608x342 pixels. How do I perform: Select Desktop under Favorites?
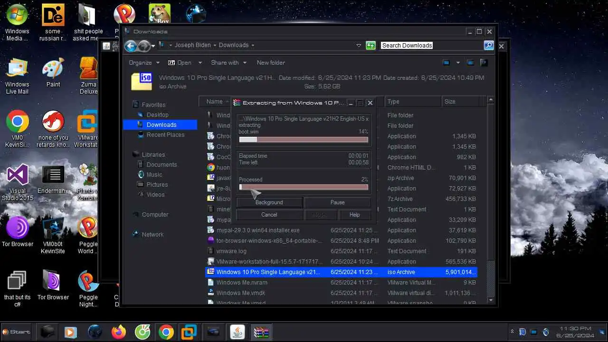tap(157, 115)
